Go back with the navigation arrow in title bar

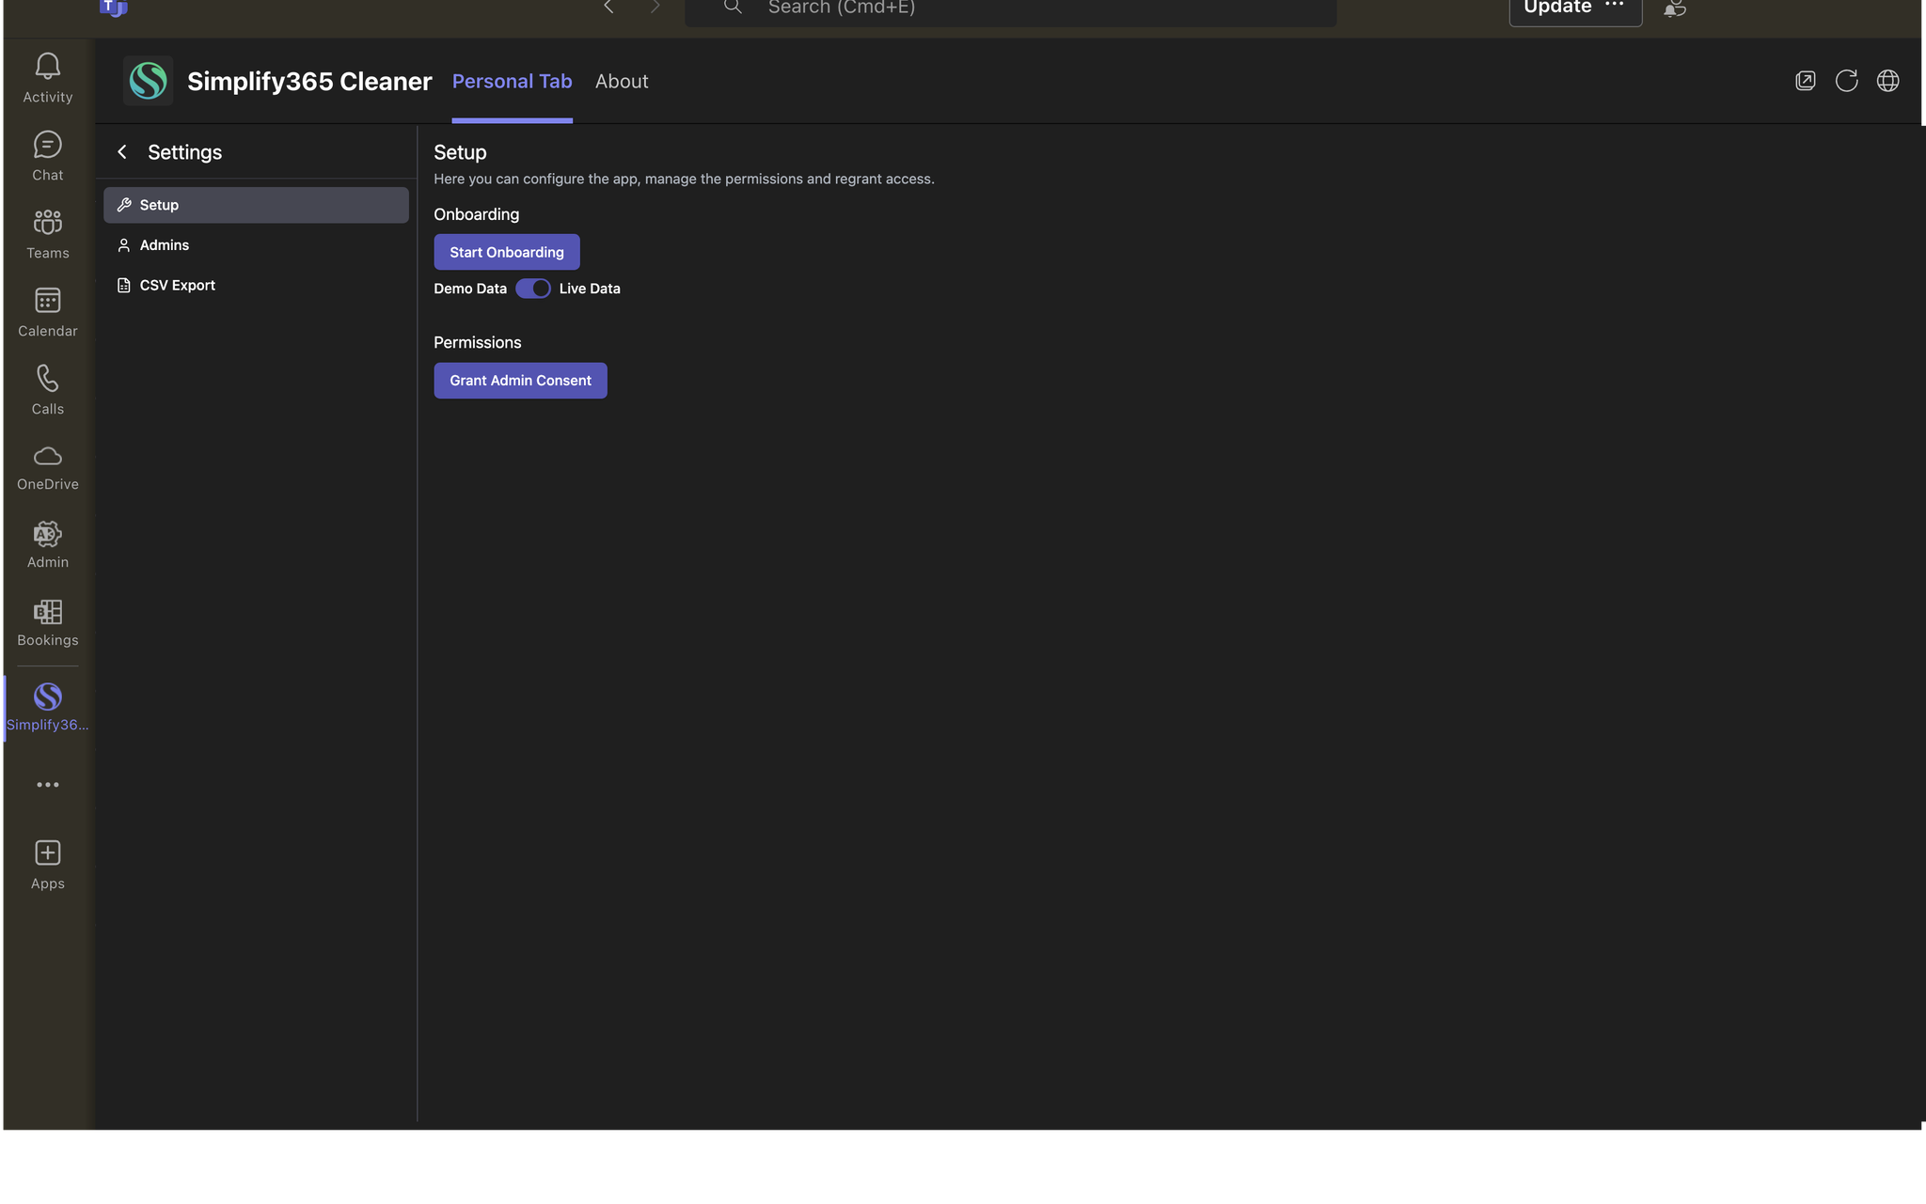coord(608,8)
